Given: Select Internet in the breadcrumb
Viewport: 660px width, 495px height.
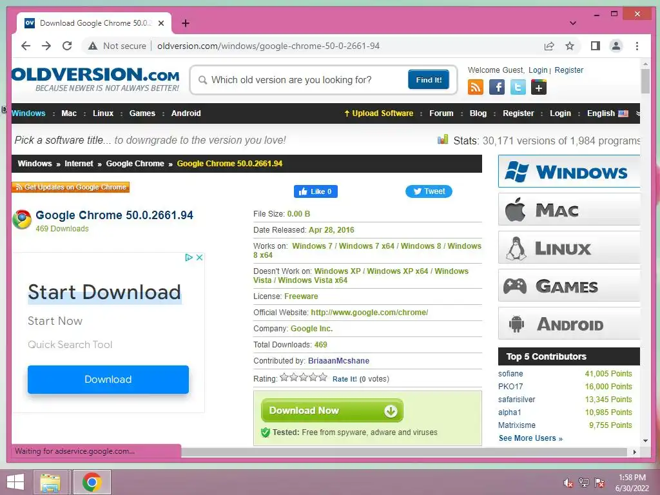Looking at the screenshot, I should pos(79,163).
